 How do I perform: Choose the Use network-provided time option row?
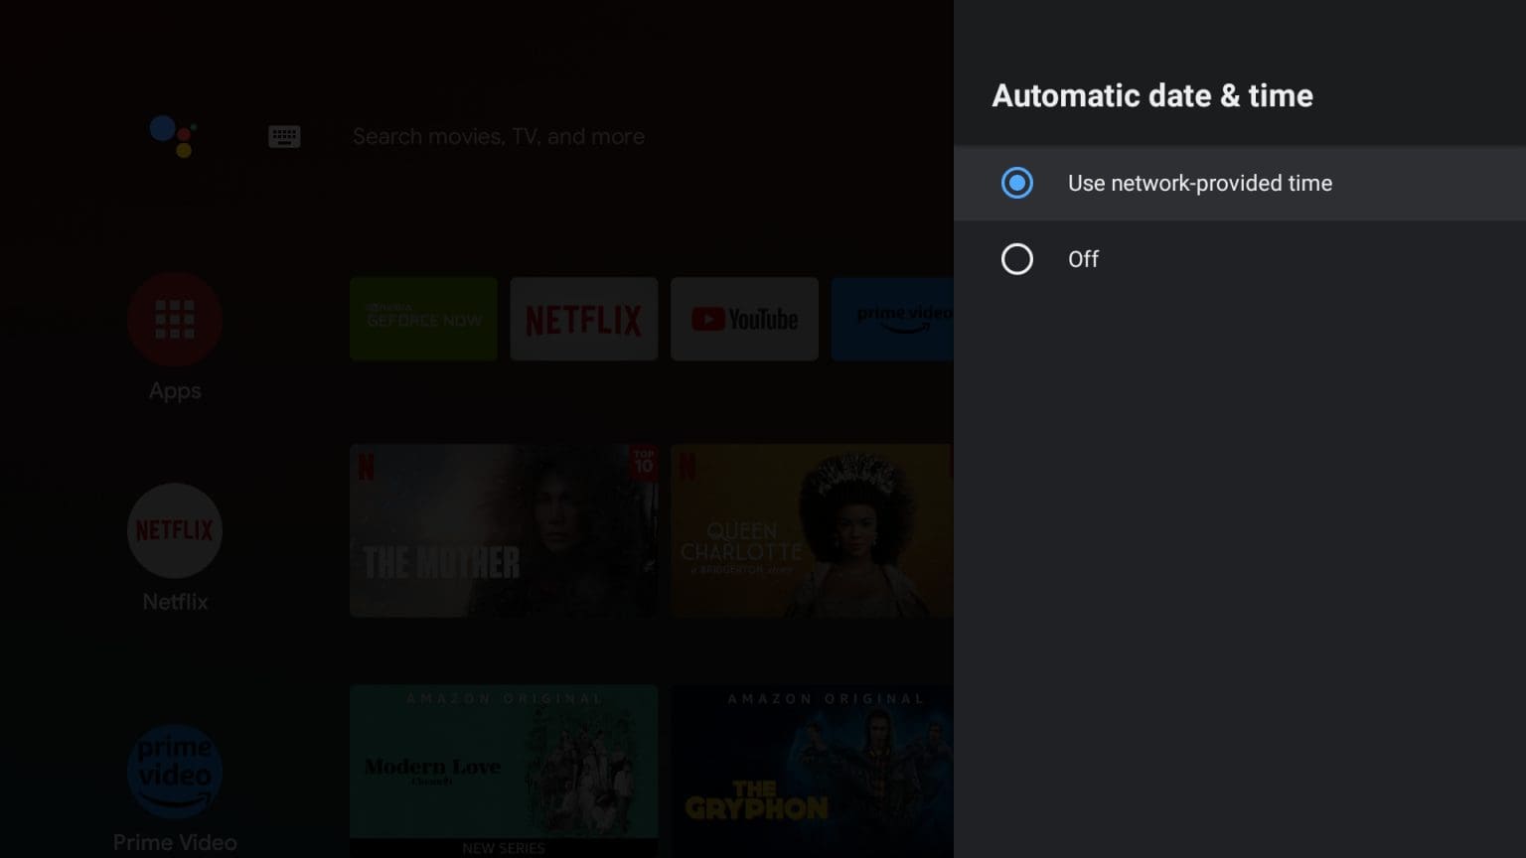[1239, 183]
